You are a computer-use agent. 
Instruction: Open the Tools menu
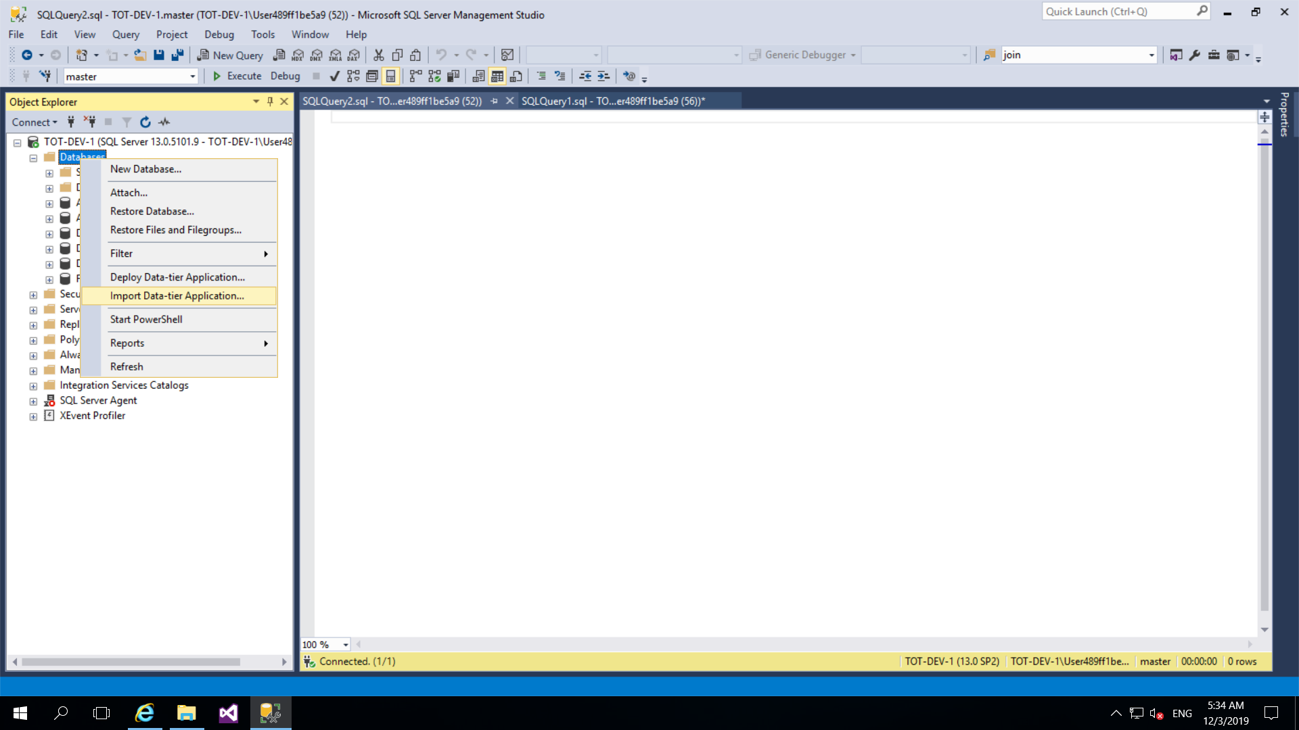(x=263, y=34)
